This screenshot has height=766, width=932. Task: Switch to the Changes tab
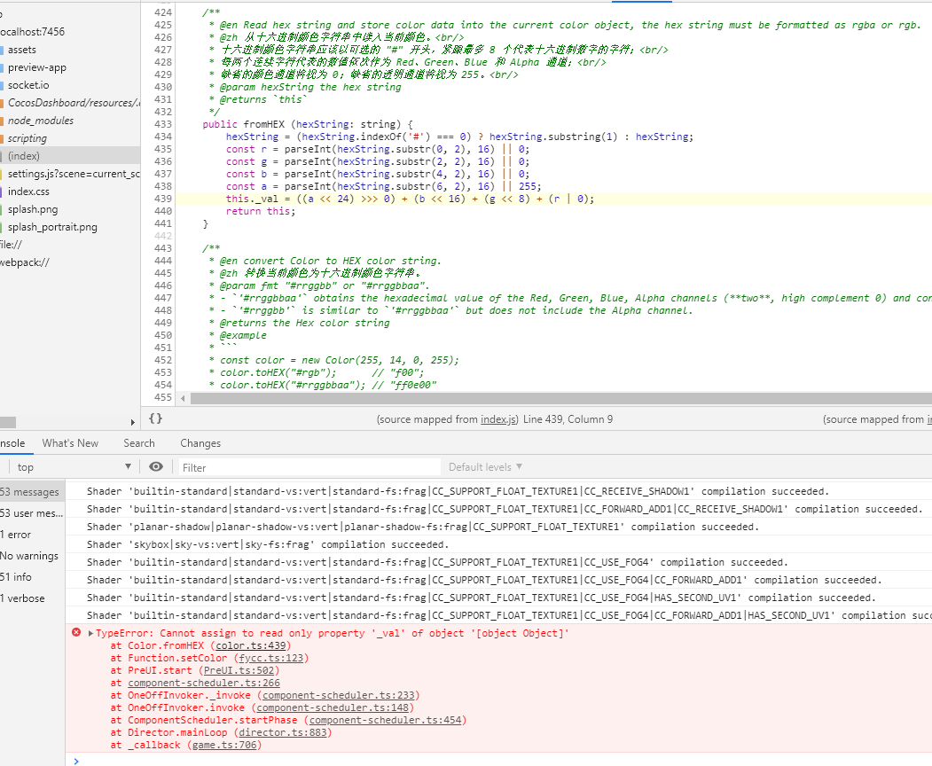[200, 443]
